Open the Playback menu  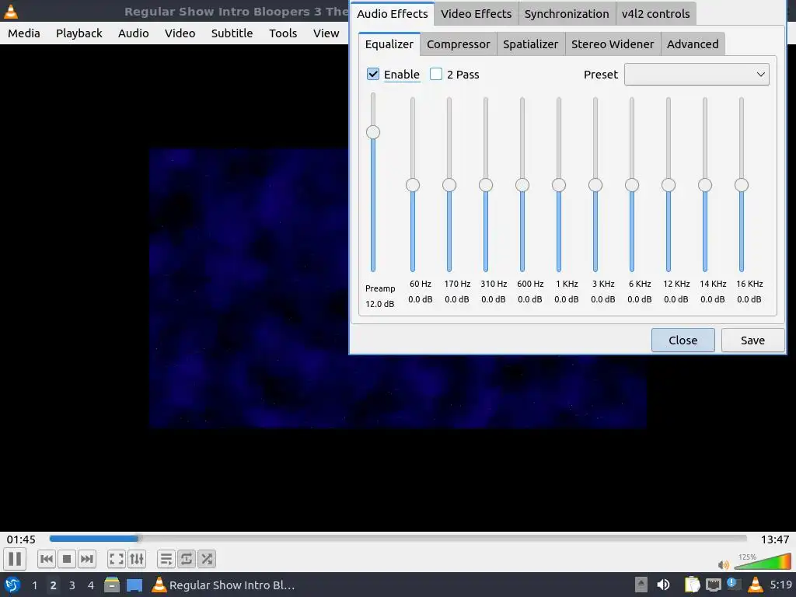pyautogui.click(x=79, y=33)
